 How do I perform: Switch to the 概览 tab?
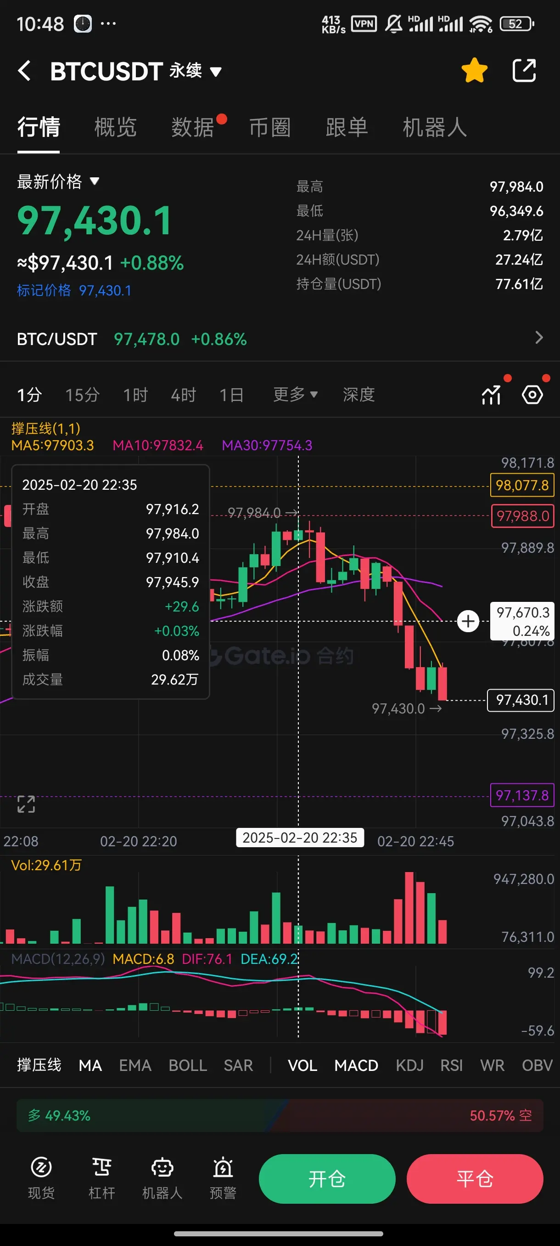116,127
